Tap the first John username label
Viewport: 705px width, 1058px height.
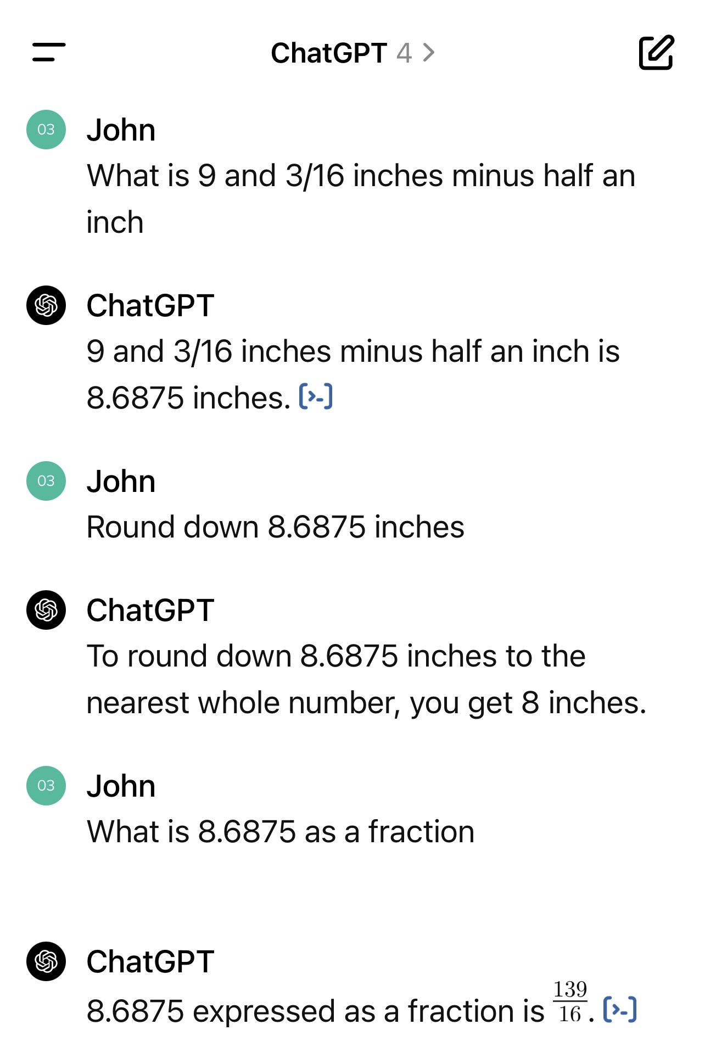click(x=121, y=130)
